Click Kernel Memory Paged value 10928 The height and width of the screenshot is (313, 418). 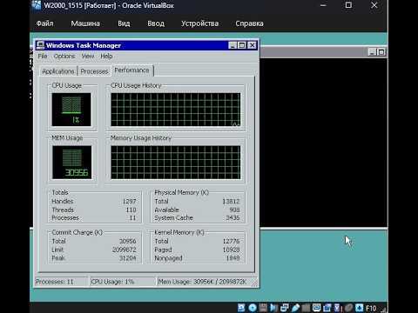tap(231, 250)
